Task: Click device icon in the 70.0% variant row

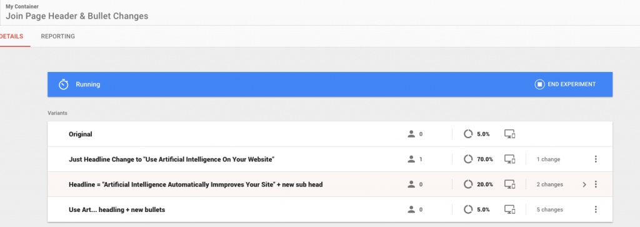Action: point(510,159)
